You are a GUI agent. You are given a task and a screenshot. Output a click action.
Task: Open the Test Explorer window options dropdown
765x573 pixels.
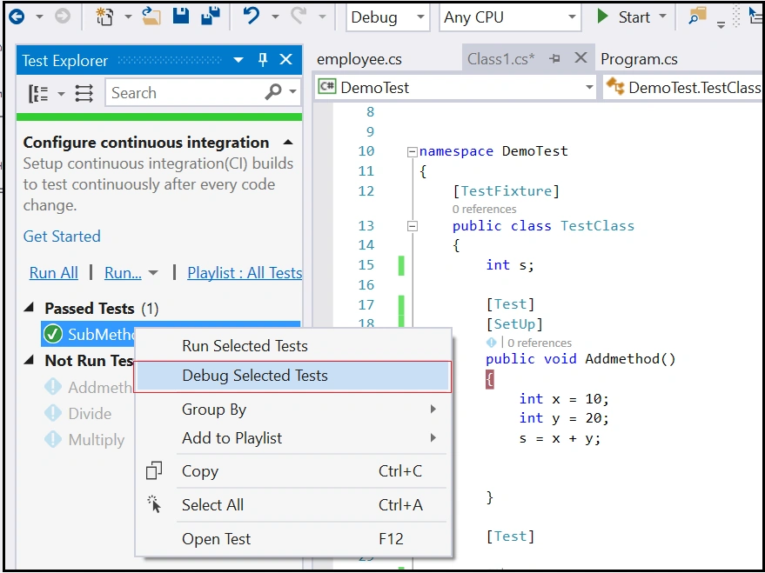click(x=238, y=60)
